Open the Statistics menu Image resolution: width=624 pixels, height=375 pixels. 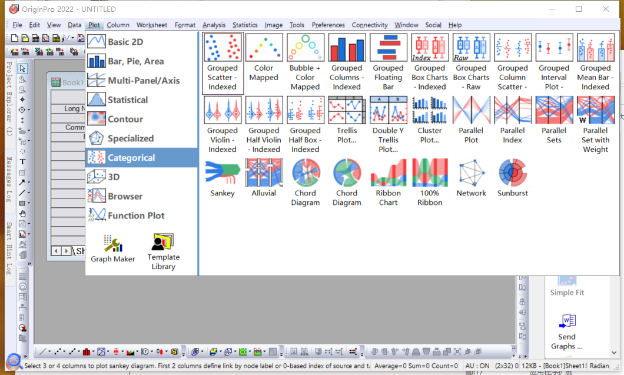coord(245,25)
